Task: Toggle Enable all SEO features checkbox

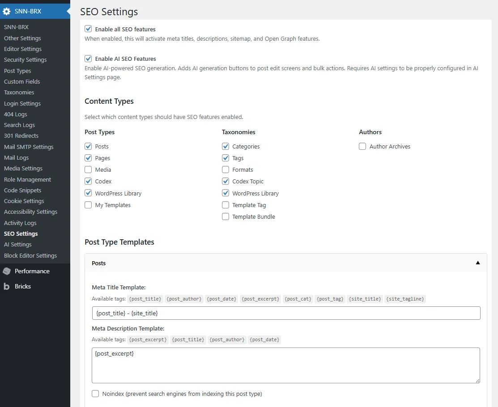Action: pos(89,29)
